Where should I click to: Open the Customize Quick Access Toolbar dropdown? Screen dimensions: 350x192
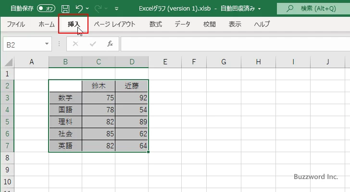pos(116,9)
